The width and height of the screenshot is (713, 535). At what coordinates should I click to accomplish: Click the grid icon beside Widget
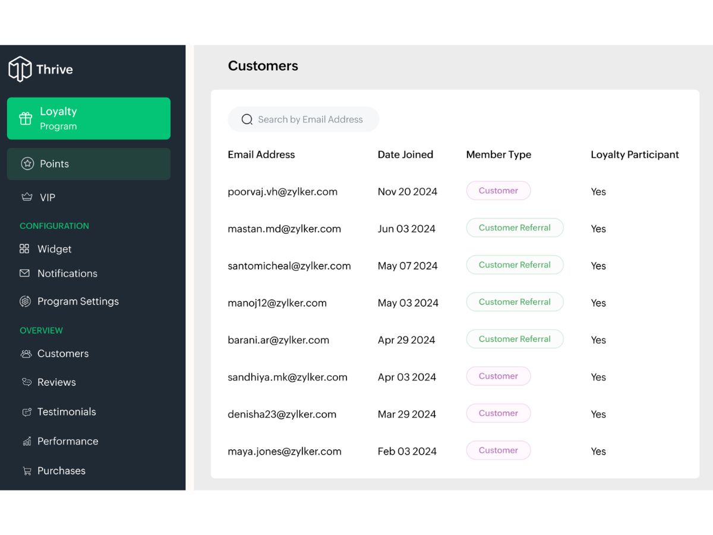tap(24, 248)
